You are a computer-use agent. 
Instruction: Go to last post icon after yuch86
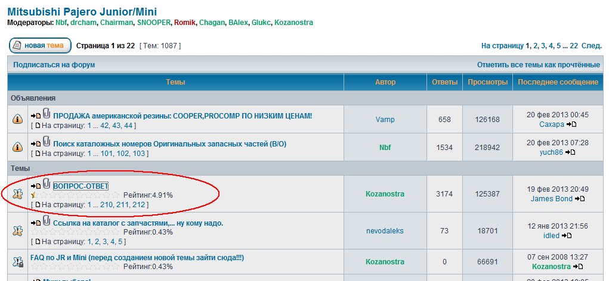[570, 152]
